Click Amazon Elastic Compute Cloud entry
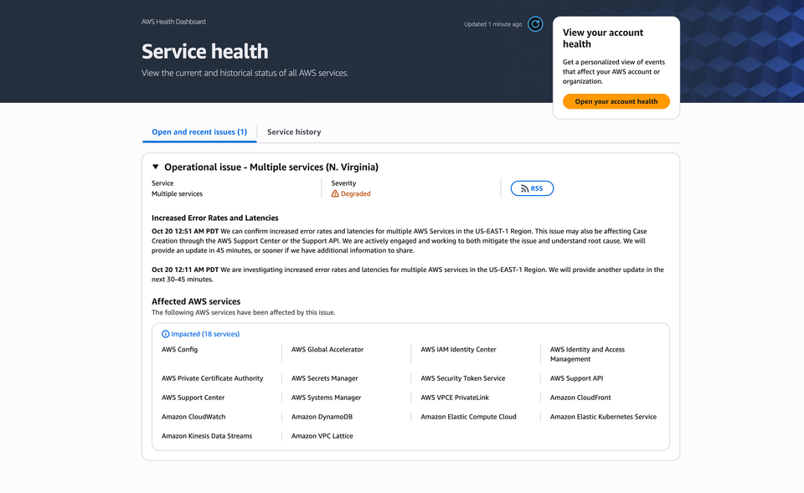This screenshot has height=493, width=804. tap(468, 417)
